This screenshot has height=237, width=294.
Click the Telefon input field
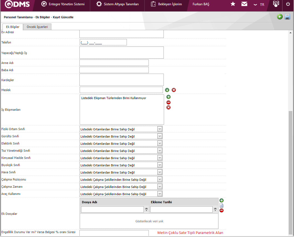(103, 42)
